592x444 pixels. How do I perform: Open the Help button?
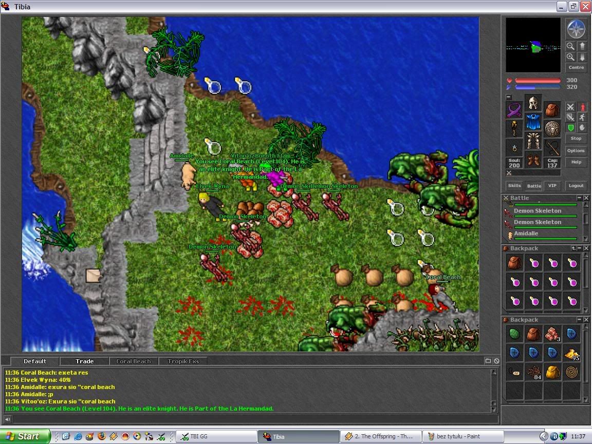(x=576, y=161)
